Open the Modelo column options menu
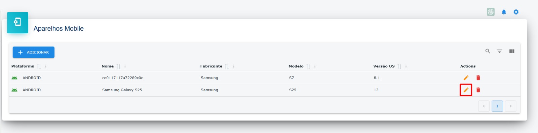 (315, 66)
